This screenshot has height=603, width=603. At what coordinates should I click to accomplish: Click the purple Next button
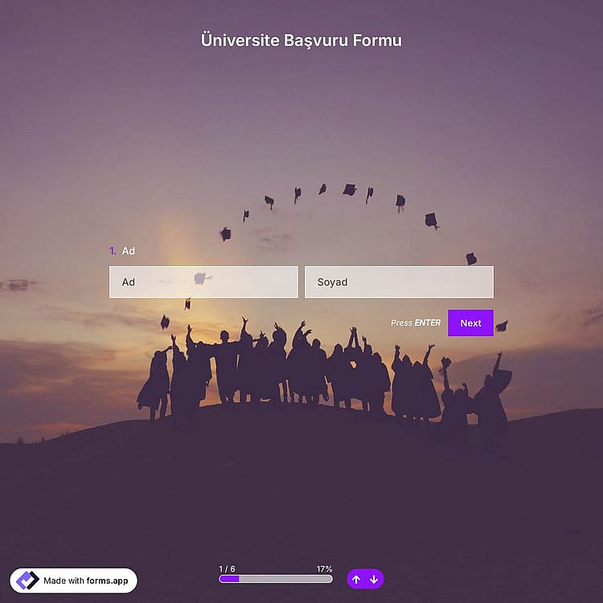coord(470,323)
